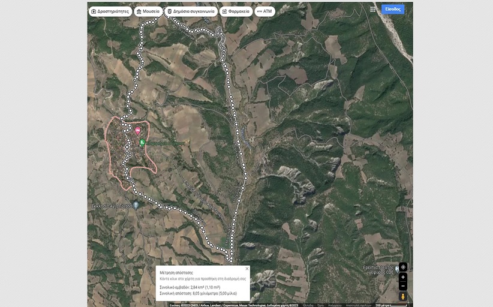Filter map by ATM
The width and height of the screenshot is (493, 307).
pos(264,11)
